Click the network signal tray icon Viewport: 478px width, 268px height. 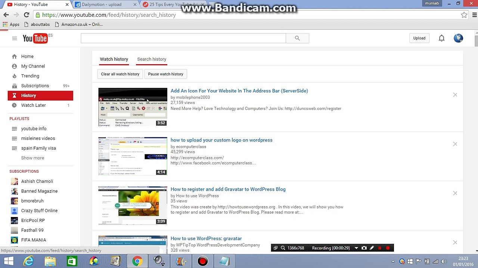tap(435, 262)
